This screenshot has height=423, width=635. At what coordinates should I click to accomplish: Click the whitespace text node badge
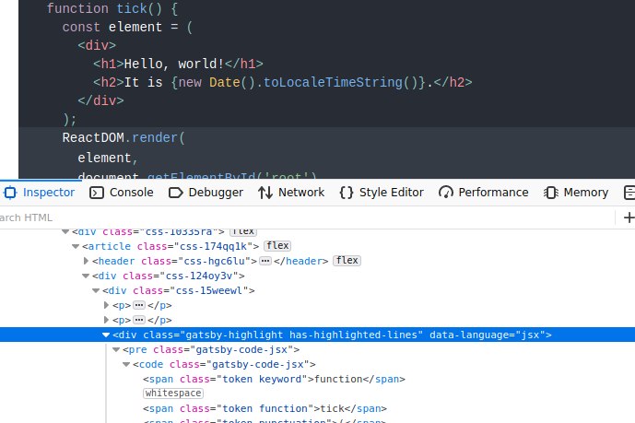click(173, 393)
